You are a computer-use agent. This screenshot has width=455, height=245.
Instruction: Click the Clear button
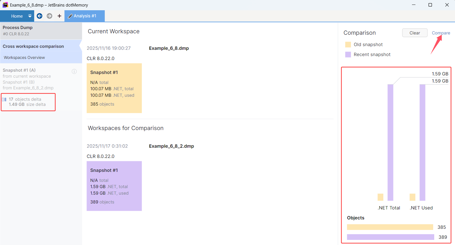[415, 33]
